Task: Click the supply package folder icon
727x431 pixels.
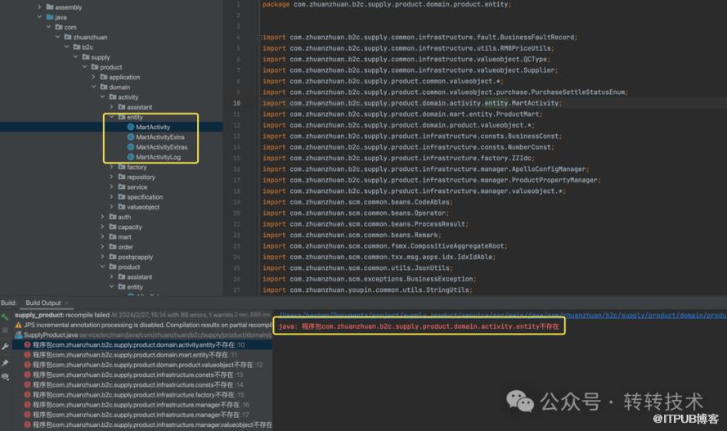Action: [x=86, y=57]
